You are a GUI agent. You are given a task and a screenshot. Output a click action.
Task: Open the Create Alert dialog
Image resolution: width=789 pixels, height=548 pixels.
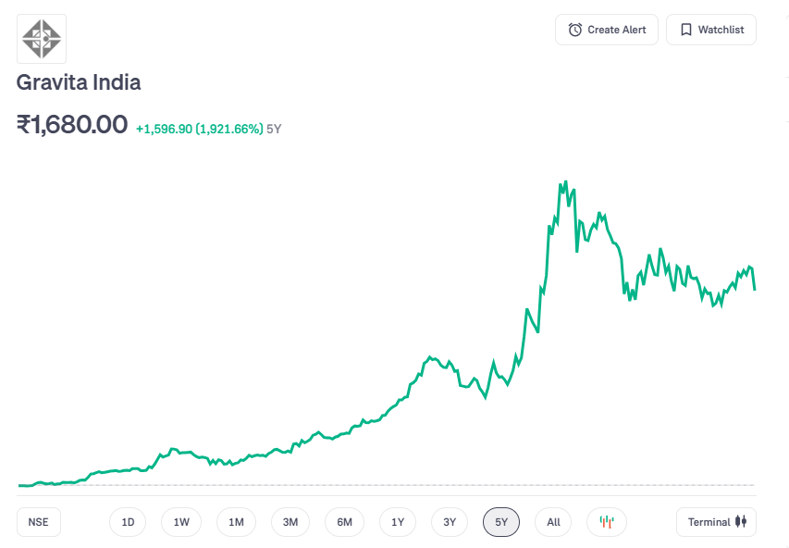coord(607,30)
